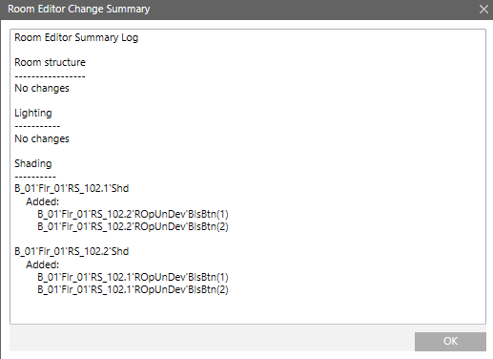Click the dashed divider under Room structure
This screenshot has width=493, height=359.
[50, 76]
